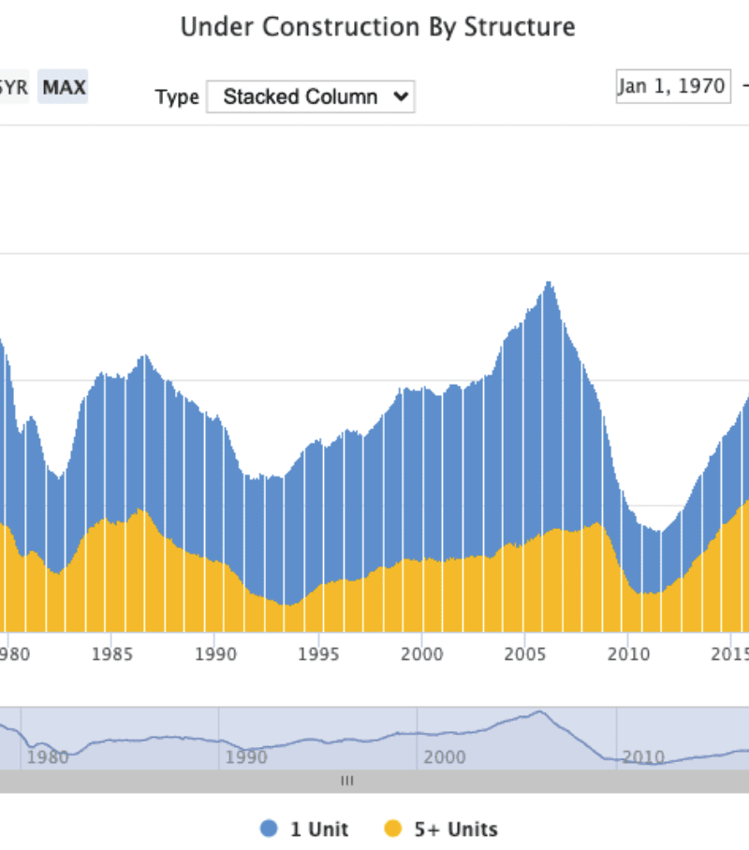Click the 1995 x-axis label
Image resolution: width=749 pixels, height=850 pixels.
coord(319,652)
